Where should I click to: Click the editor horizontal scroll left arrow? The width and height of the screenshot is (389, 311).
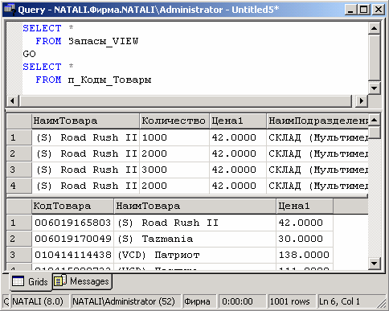(x=12, y=101)
